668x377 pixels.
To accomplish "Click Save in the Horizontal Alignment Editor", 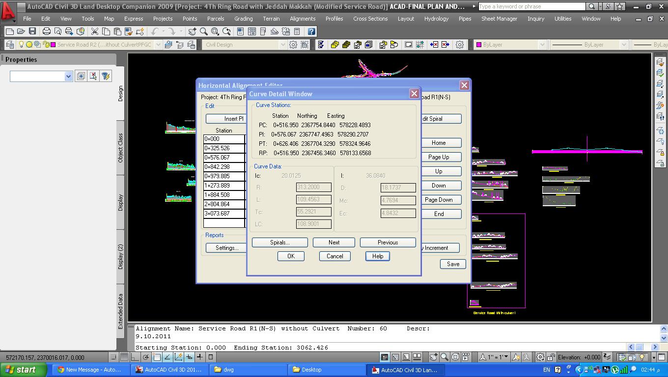I will pos(453,264).
